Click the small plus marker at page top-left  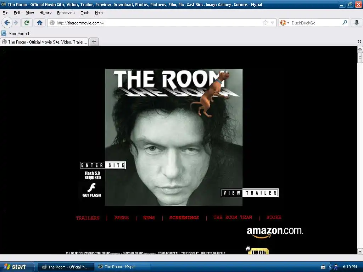coord(4,52)
